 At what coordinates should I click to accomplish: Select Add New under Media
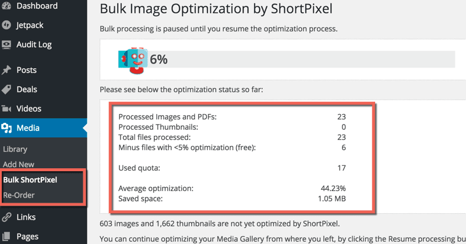tap(19, 165)
